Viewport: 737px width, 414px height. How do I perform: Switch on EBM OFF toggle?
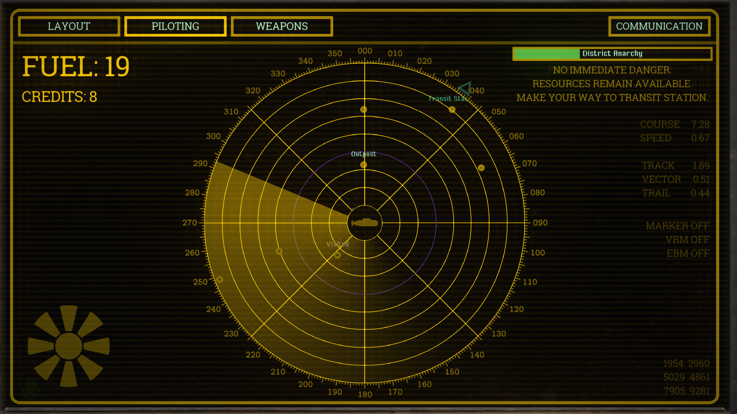pyautogui.click(x=687, y=253)
